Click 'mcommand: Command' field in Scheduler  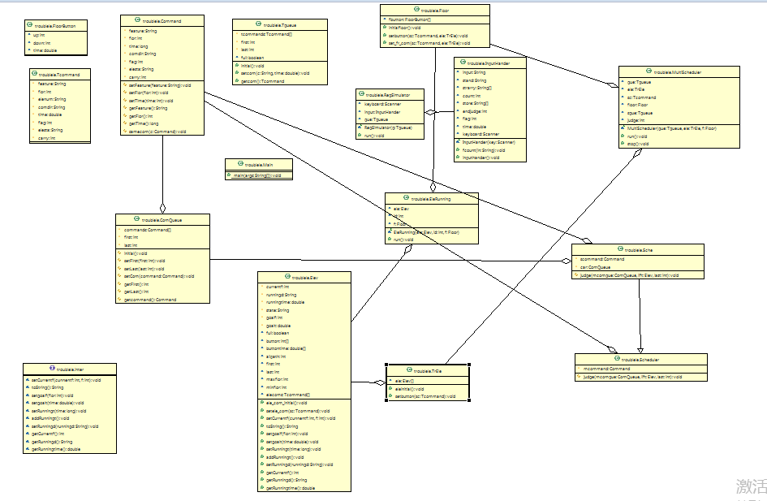[x=607, y=369]
